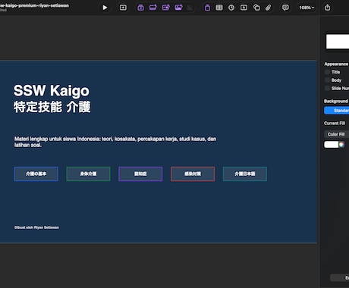Enable the Body checkbox under Appearance
The image size is (349, 288).
pyautogui.click(x=327, y=80)
